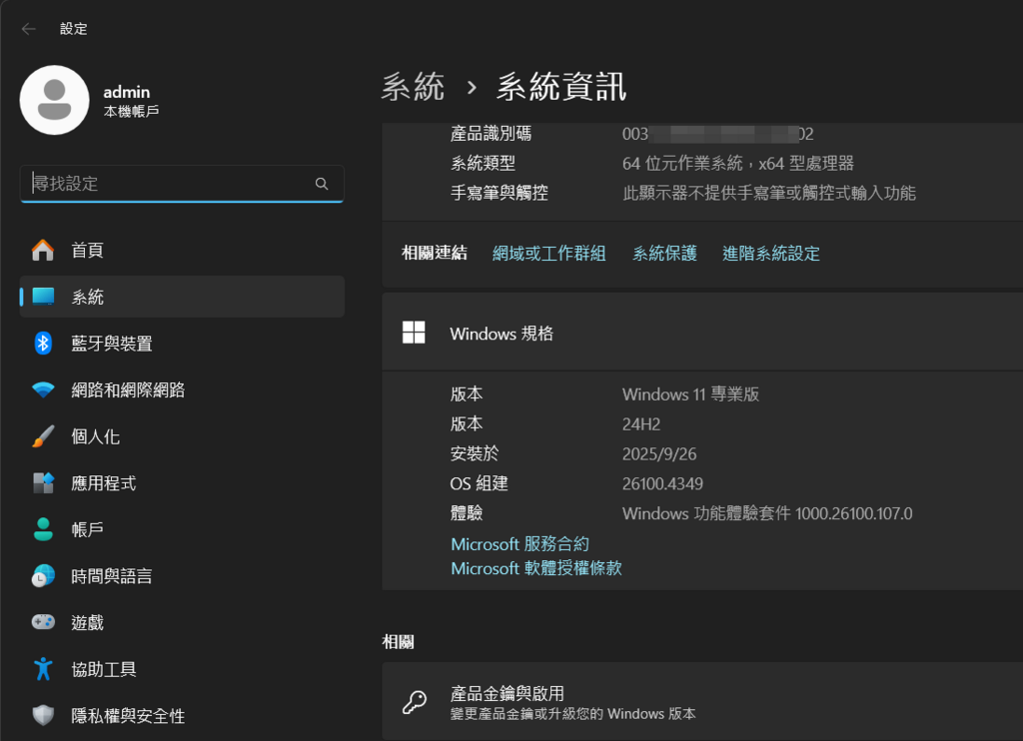The height and width of the screenshot is (741, 1023).
Task: Click the search magnifier icon
Action: click(x=322, y=184)
